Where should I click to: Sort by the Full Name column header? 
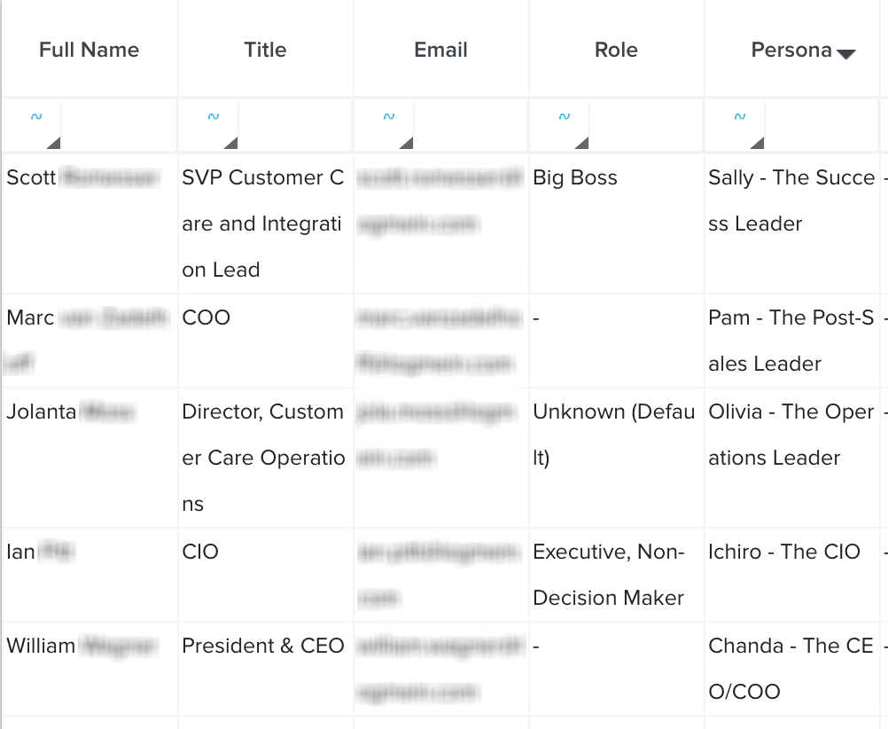89,50
